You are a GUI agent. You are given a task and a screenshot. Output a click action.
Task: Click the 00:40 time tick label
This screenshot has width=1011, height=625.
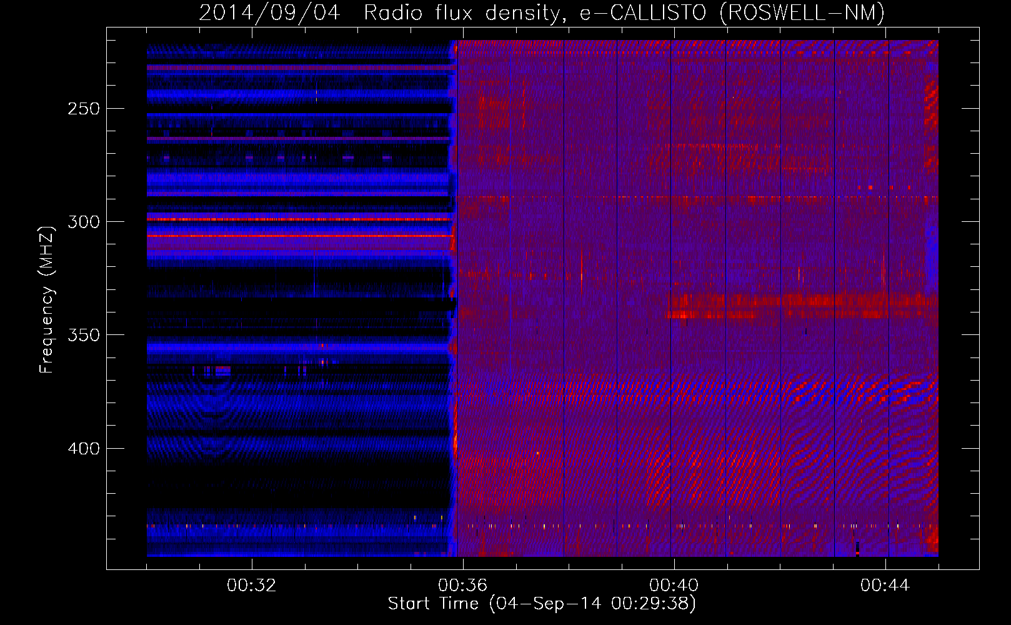pyautogui.click(x=674, y=586)
